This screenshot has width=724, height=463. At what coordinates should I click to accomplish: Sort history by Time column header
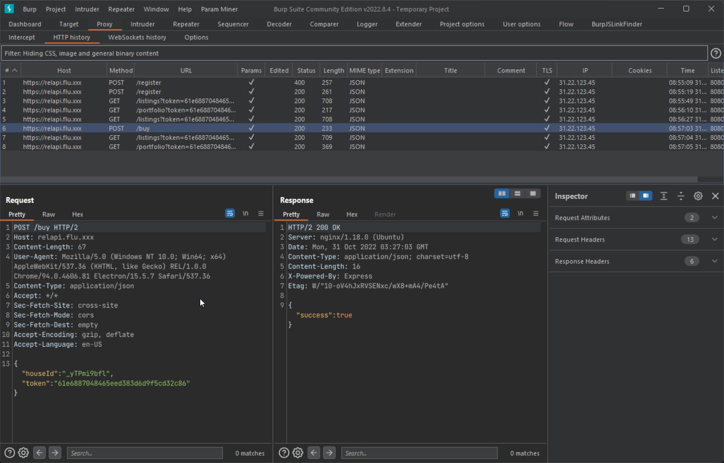coord(687,70)
